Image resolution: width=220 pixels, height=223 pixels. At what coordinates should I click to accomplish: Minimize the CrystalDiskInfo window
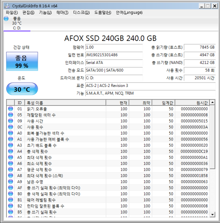201,6
